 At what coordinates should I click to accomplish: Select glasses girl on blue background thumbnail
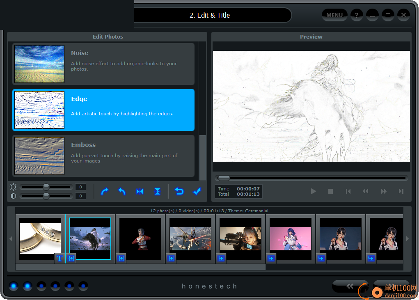(x=341, y=238)
